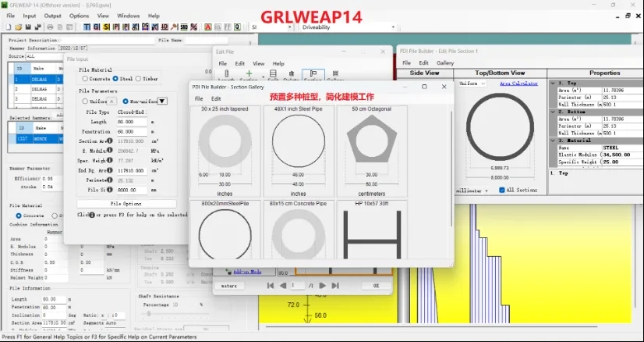The height and width of the screenshot is (342, 644).
Task: Select the Steel pile material radio button
Action: click(x=117, y=79)
